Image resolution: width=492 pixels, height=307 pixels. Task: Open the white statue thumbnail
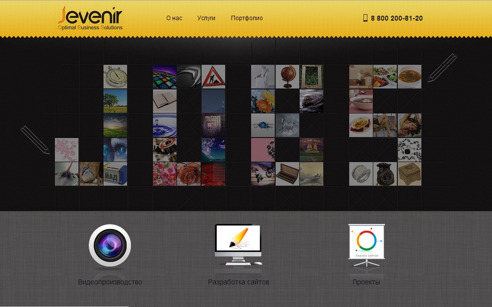pos(263,77)
